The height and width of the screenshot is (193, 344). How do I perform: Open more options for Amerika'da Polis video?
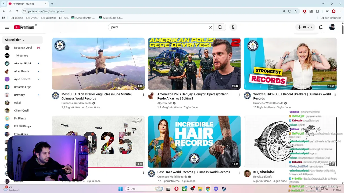[239, 94]
